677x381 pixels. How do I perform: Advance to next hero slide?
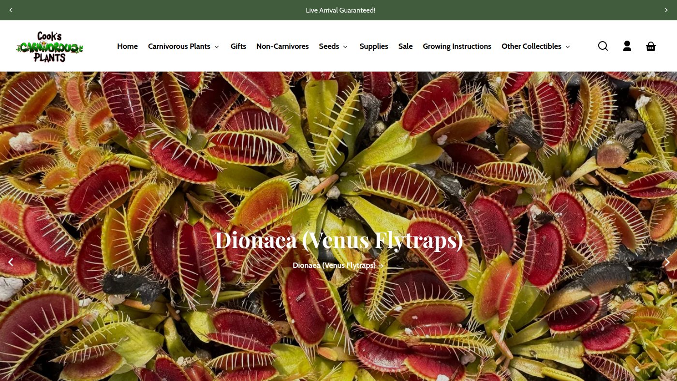pyautogui.click(x=667, y=262)
